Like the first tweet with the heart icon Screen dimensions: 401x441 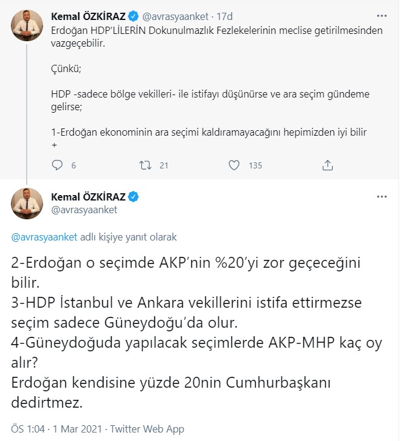point(234,165)
